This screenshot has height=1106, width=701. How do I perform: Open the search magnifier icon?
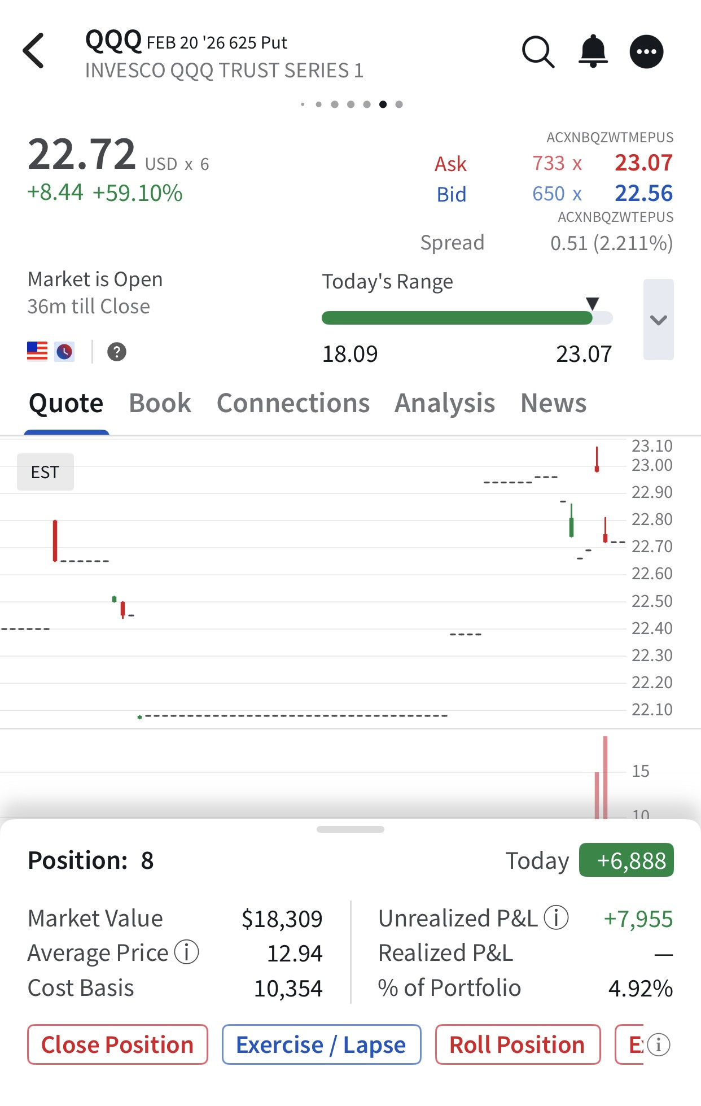coord(538,52)
